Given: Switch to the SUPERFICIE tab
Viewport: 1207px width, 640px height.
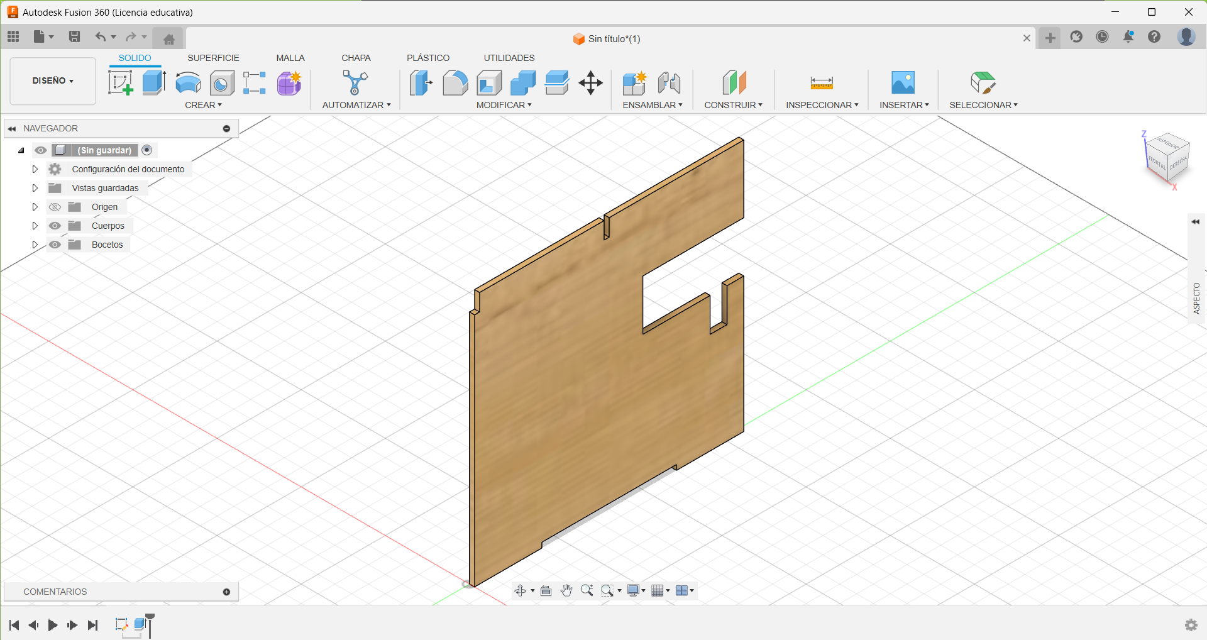Looking at the screenshot, I should (x=213, y=58).
